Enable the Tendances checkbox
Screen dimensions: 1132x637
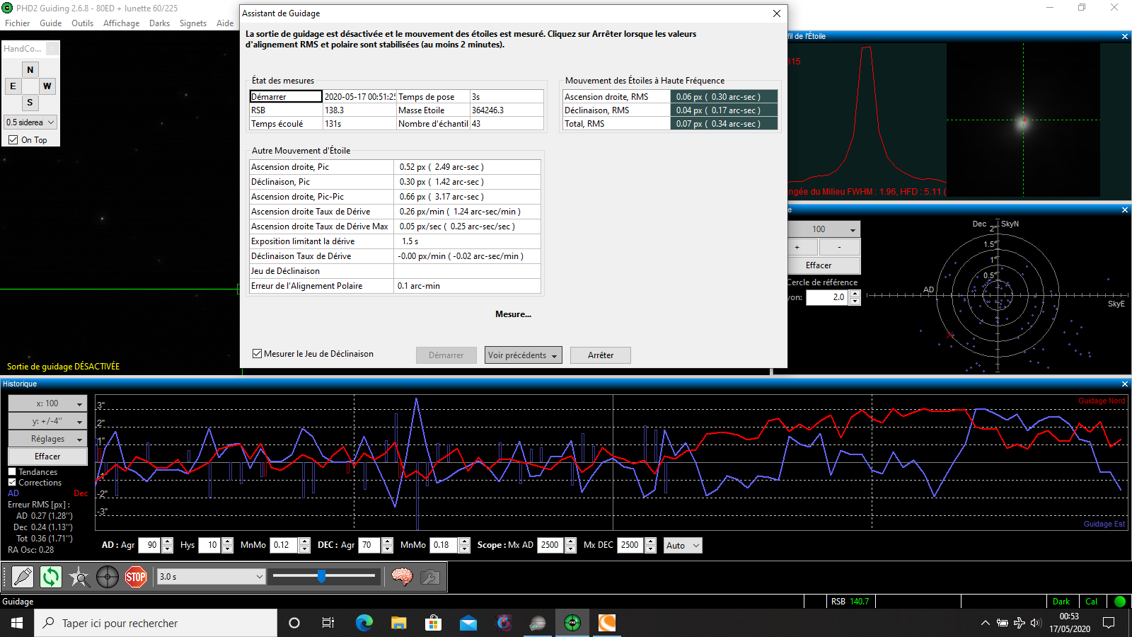12,471
